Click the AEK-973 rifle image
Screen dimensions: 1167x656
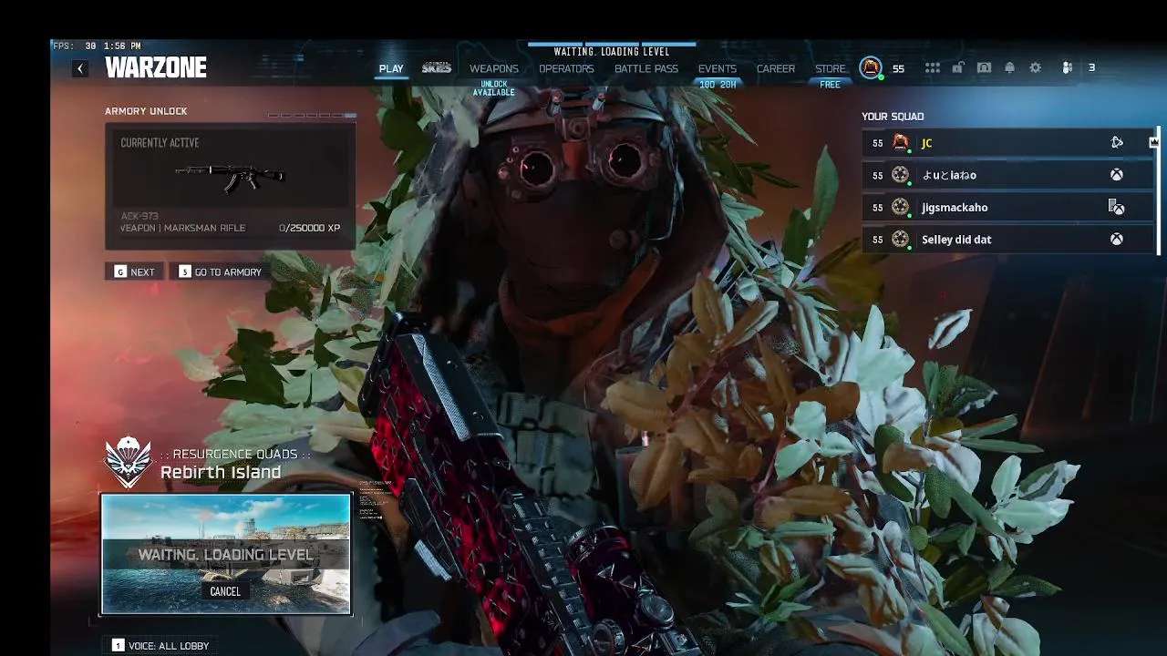click(x=230, y=177)
